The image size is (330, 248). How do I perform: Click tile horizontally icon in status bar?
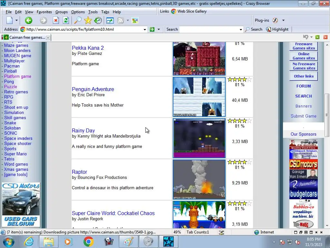306,232
